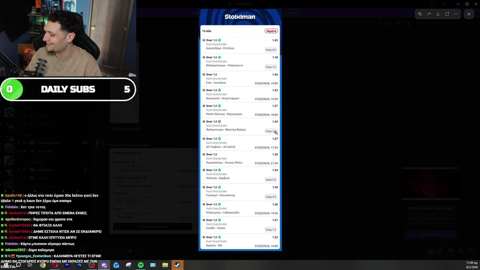
Task: Open Adobe Photoshop from the taskbar
Action: (x=79, y=265)
